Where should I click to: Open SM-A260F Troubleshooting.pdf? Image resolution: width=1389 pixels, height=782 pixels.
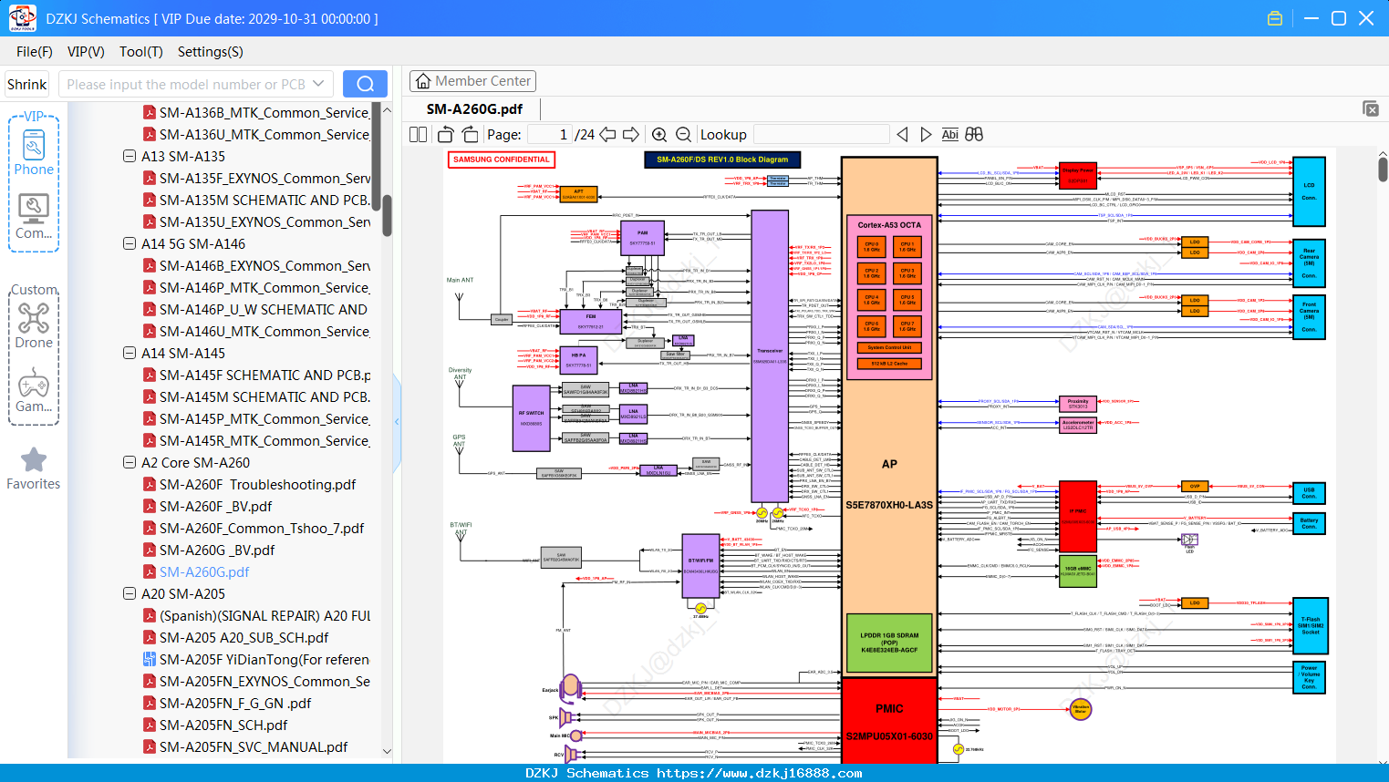click(257, 484)
